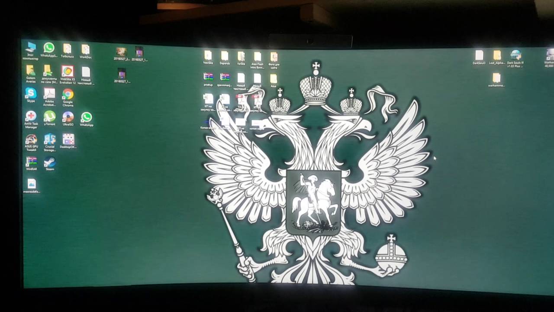Open the Gotem Averias folder
The image size is (554, 312).
31,73
